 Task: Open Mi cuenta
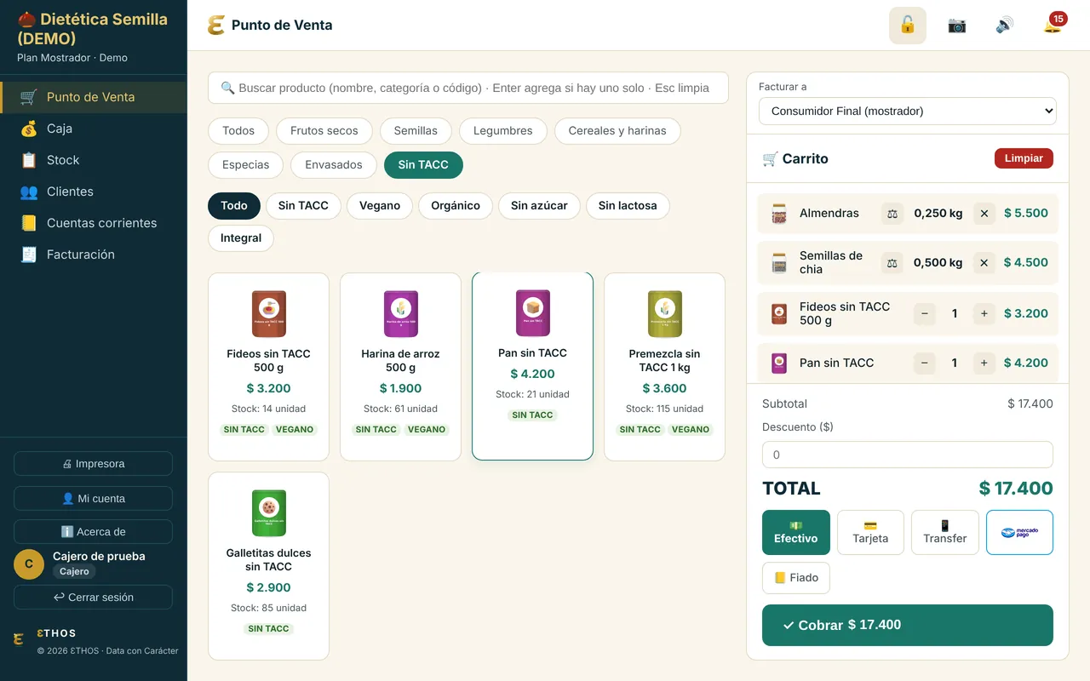(x=94, y=499)
